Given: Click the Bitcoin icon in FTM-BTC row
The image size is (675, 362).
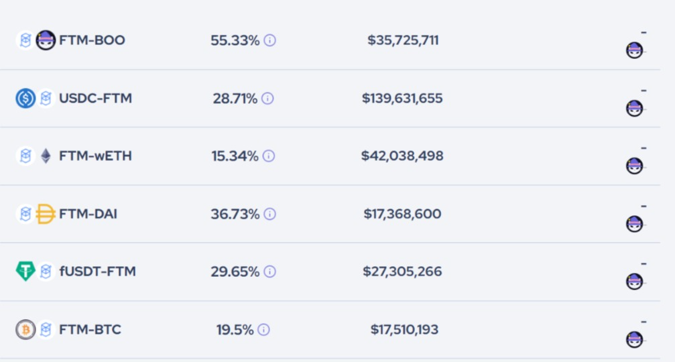Looking at the screenshot, I should pyautogui.click(x=25, y=330).
